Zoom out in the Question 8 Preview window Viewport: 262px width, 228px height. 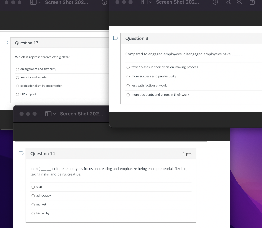pyautogui.click(x=228, y=2)
